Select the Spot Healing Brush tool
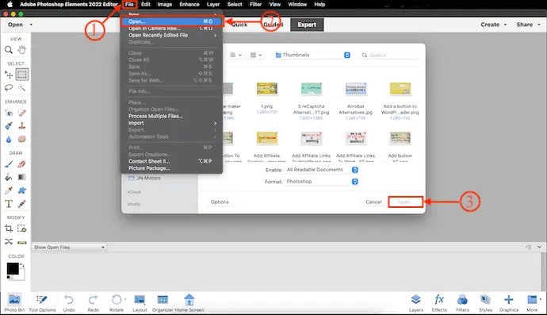The image size is (547, 315). click(22, 113)
